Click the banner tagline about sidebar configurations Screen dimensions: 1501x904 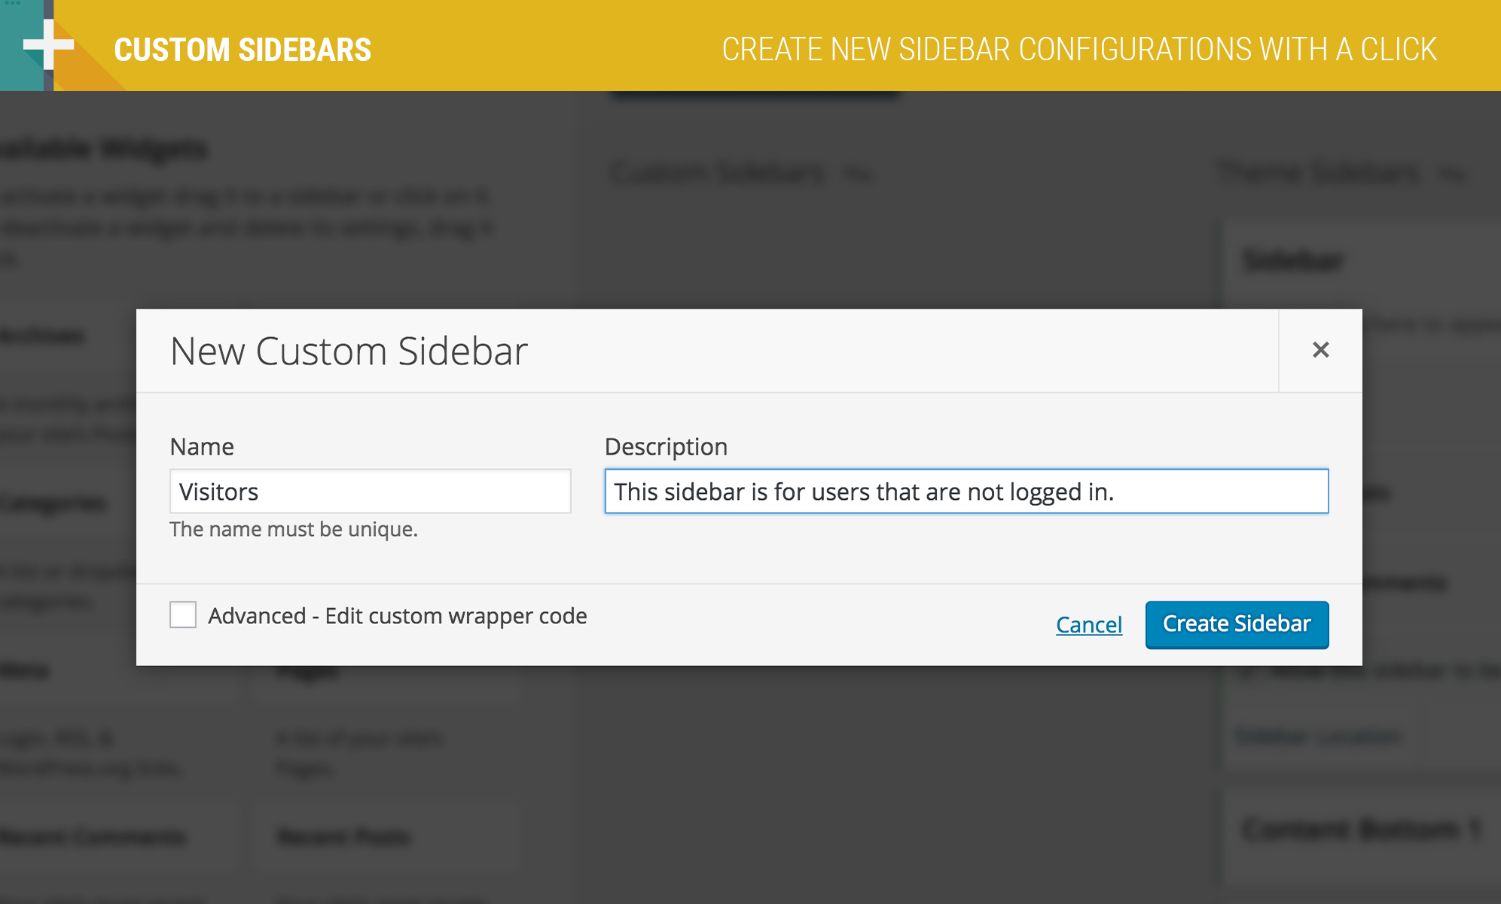pos(1078,50)
